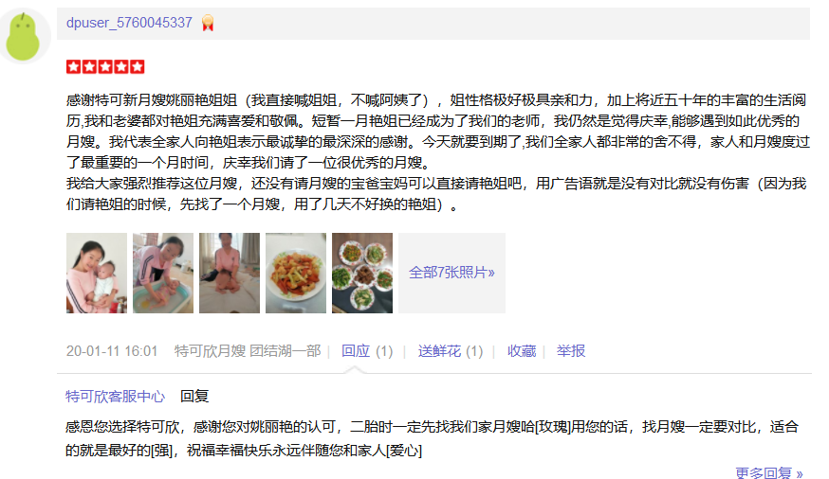The image size is (829, 479).
Task: Open photo of multiple dishes on table
Action: 362,274
